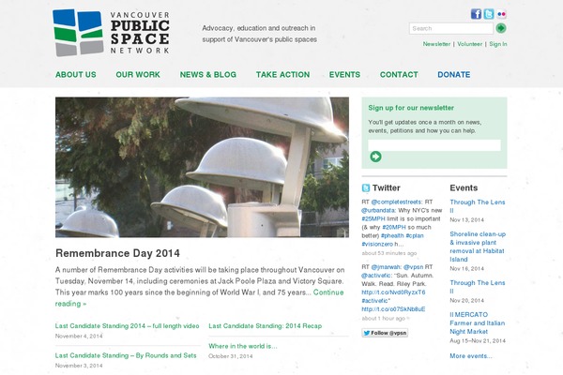563x375 pixels.
Task: Open Through The Lens II Nov 13 event
Action: [478, 206]
